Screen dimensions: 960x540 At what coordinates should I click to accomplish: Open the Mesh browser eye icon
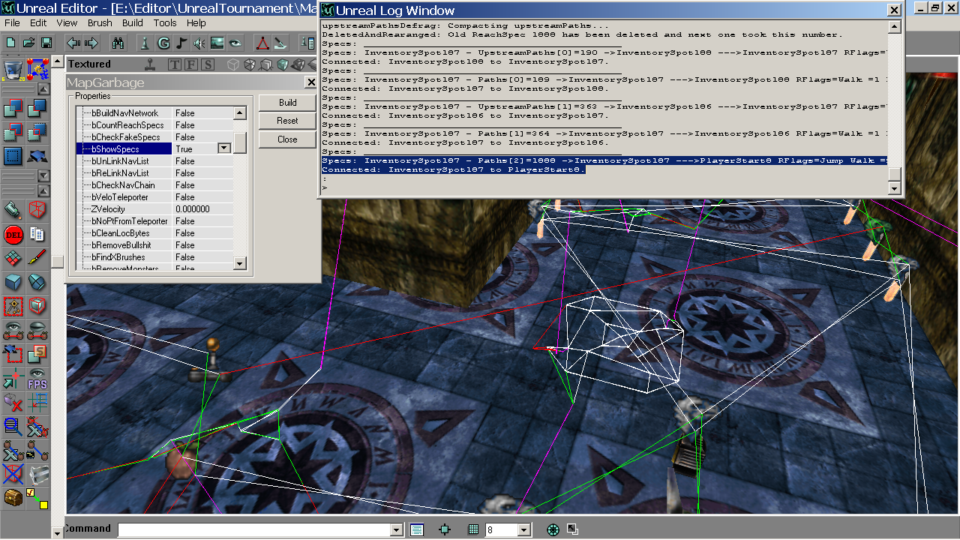click(235, 43)
